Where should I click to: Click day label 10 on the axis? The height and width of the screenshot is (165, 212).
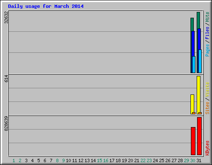(68, 160)
